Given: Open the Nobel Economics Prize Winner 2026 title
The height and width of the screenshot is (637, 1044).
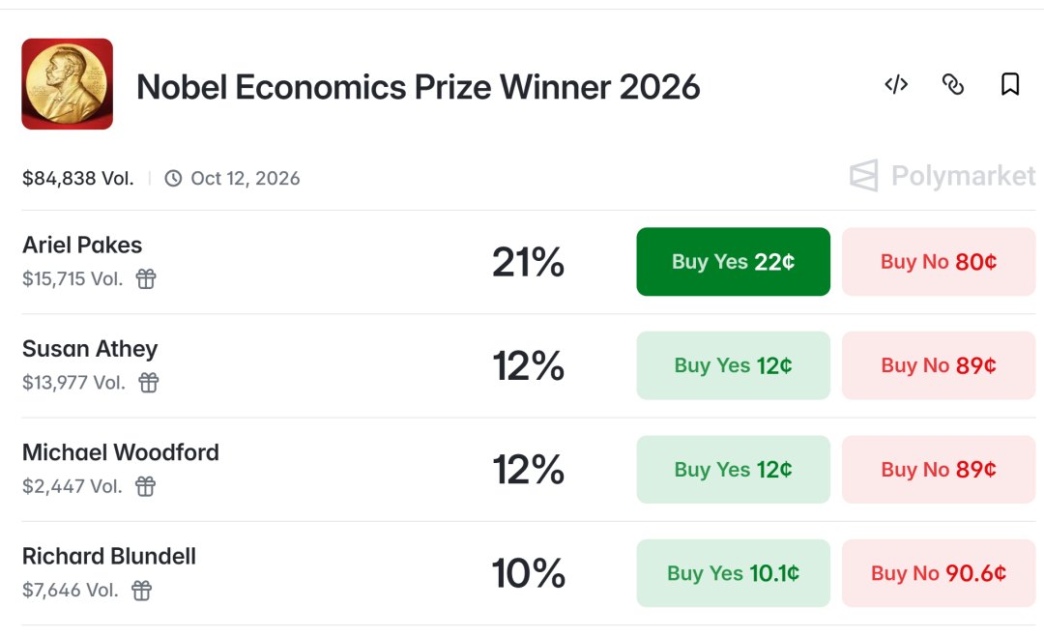Looking at the screenshot, I should click(419, 87).
